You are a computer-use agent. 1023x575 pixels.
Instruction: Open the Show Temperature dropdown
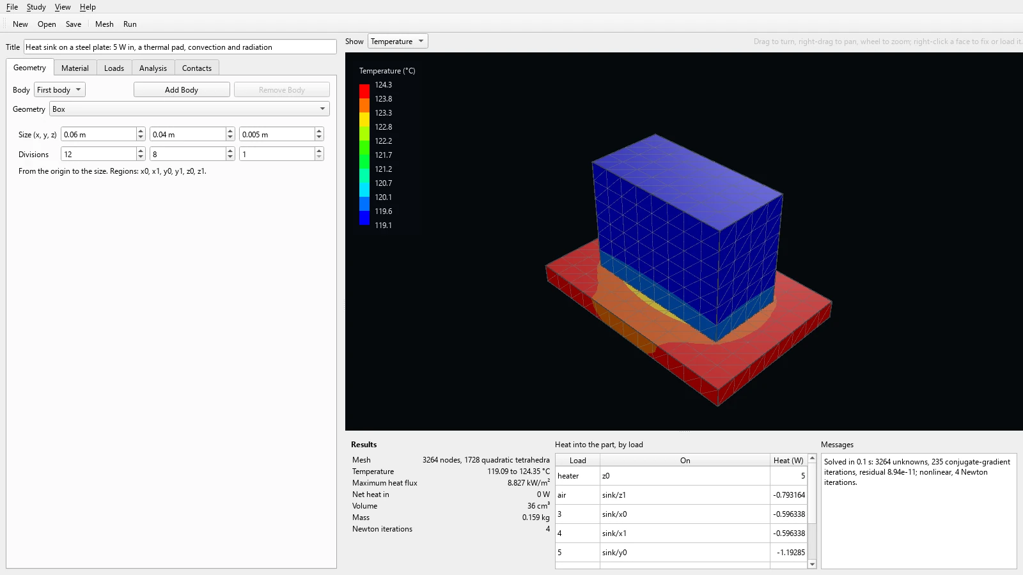398,42
